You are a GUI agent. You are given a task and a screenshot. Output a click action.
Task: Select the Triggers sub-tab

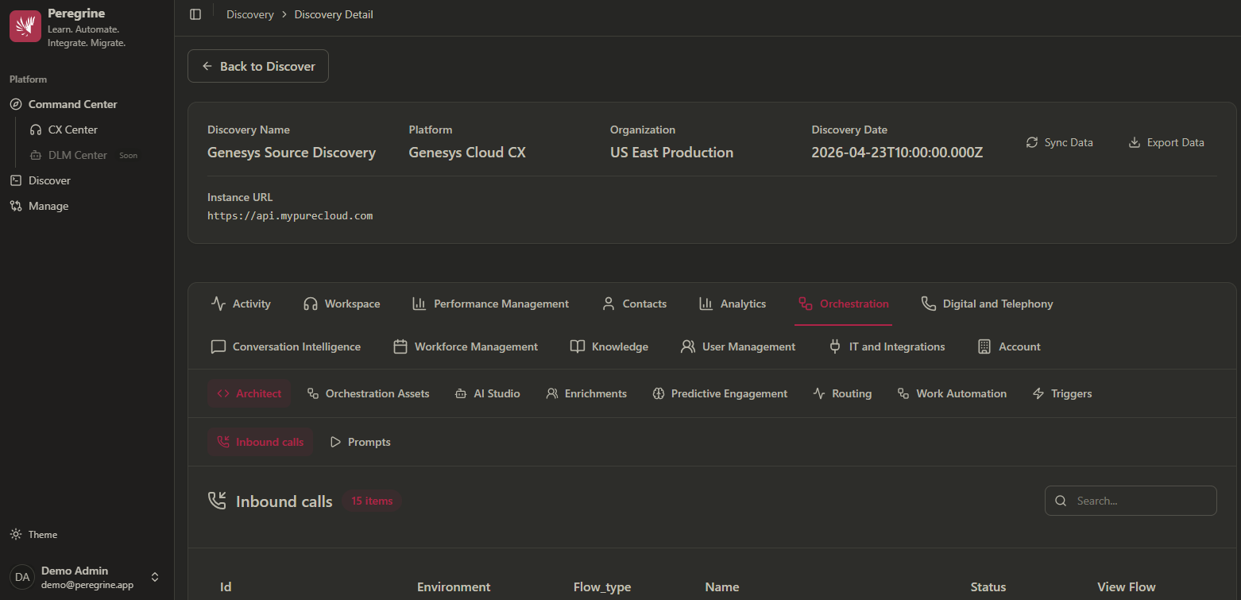[1062, 393]
